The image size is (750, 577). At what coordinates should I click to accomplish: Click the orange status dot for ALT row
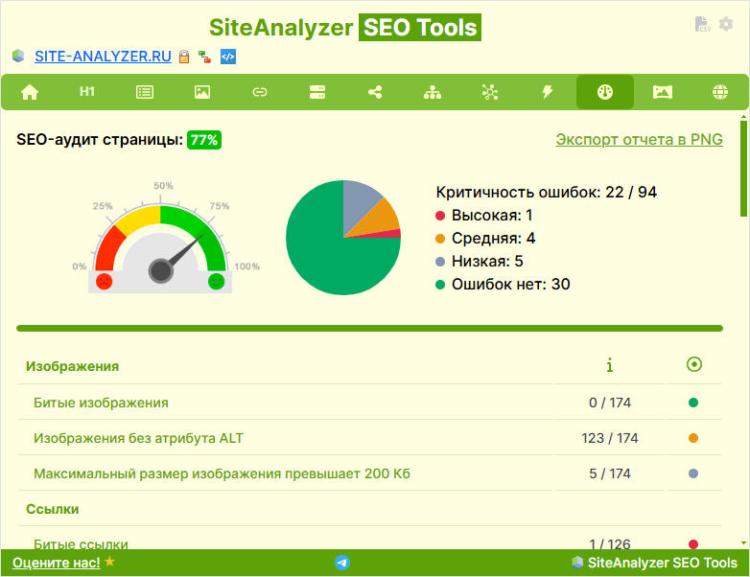693,438
